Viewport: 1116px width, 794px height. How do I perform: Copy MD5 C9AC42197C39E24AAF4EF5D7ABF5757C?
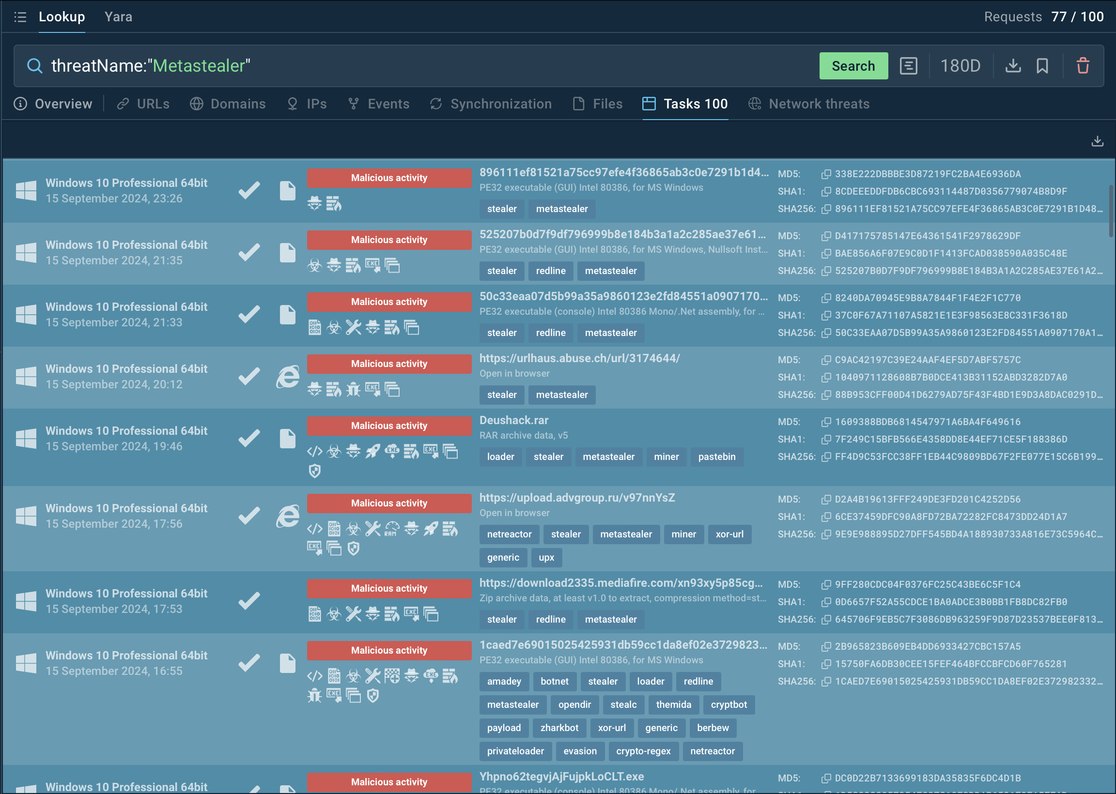pyautogui.click(x=826, y=360)
